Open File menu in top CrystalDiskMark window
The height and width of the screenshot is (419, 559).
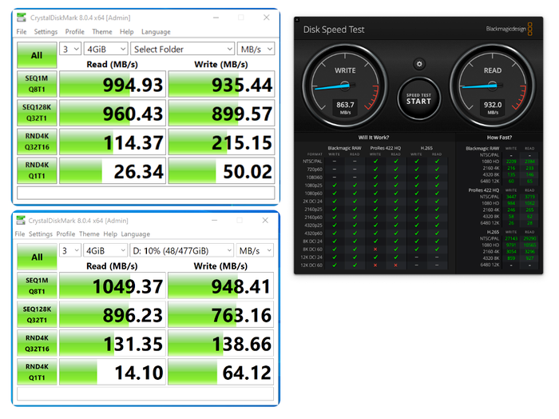(x=22, y=31)
